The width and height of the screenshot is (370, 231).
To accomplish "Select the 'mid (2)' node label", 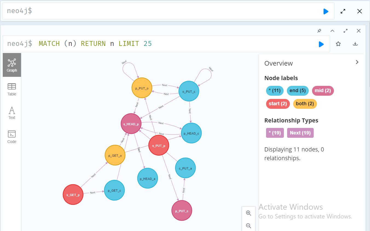I will 323,91.
